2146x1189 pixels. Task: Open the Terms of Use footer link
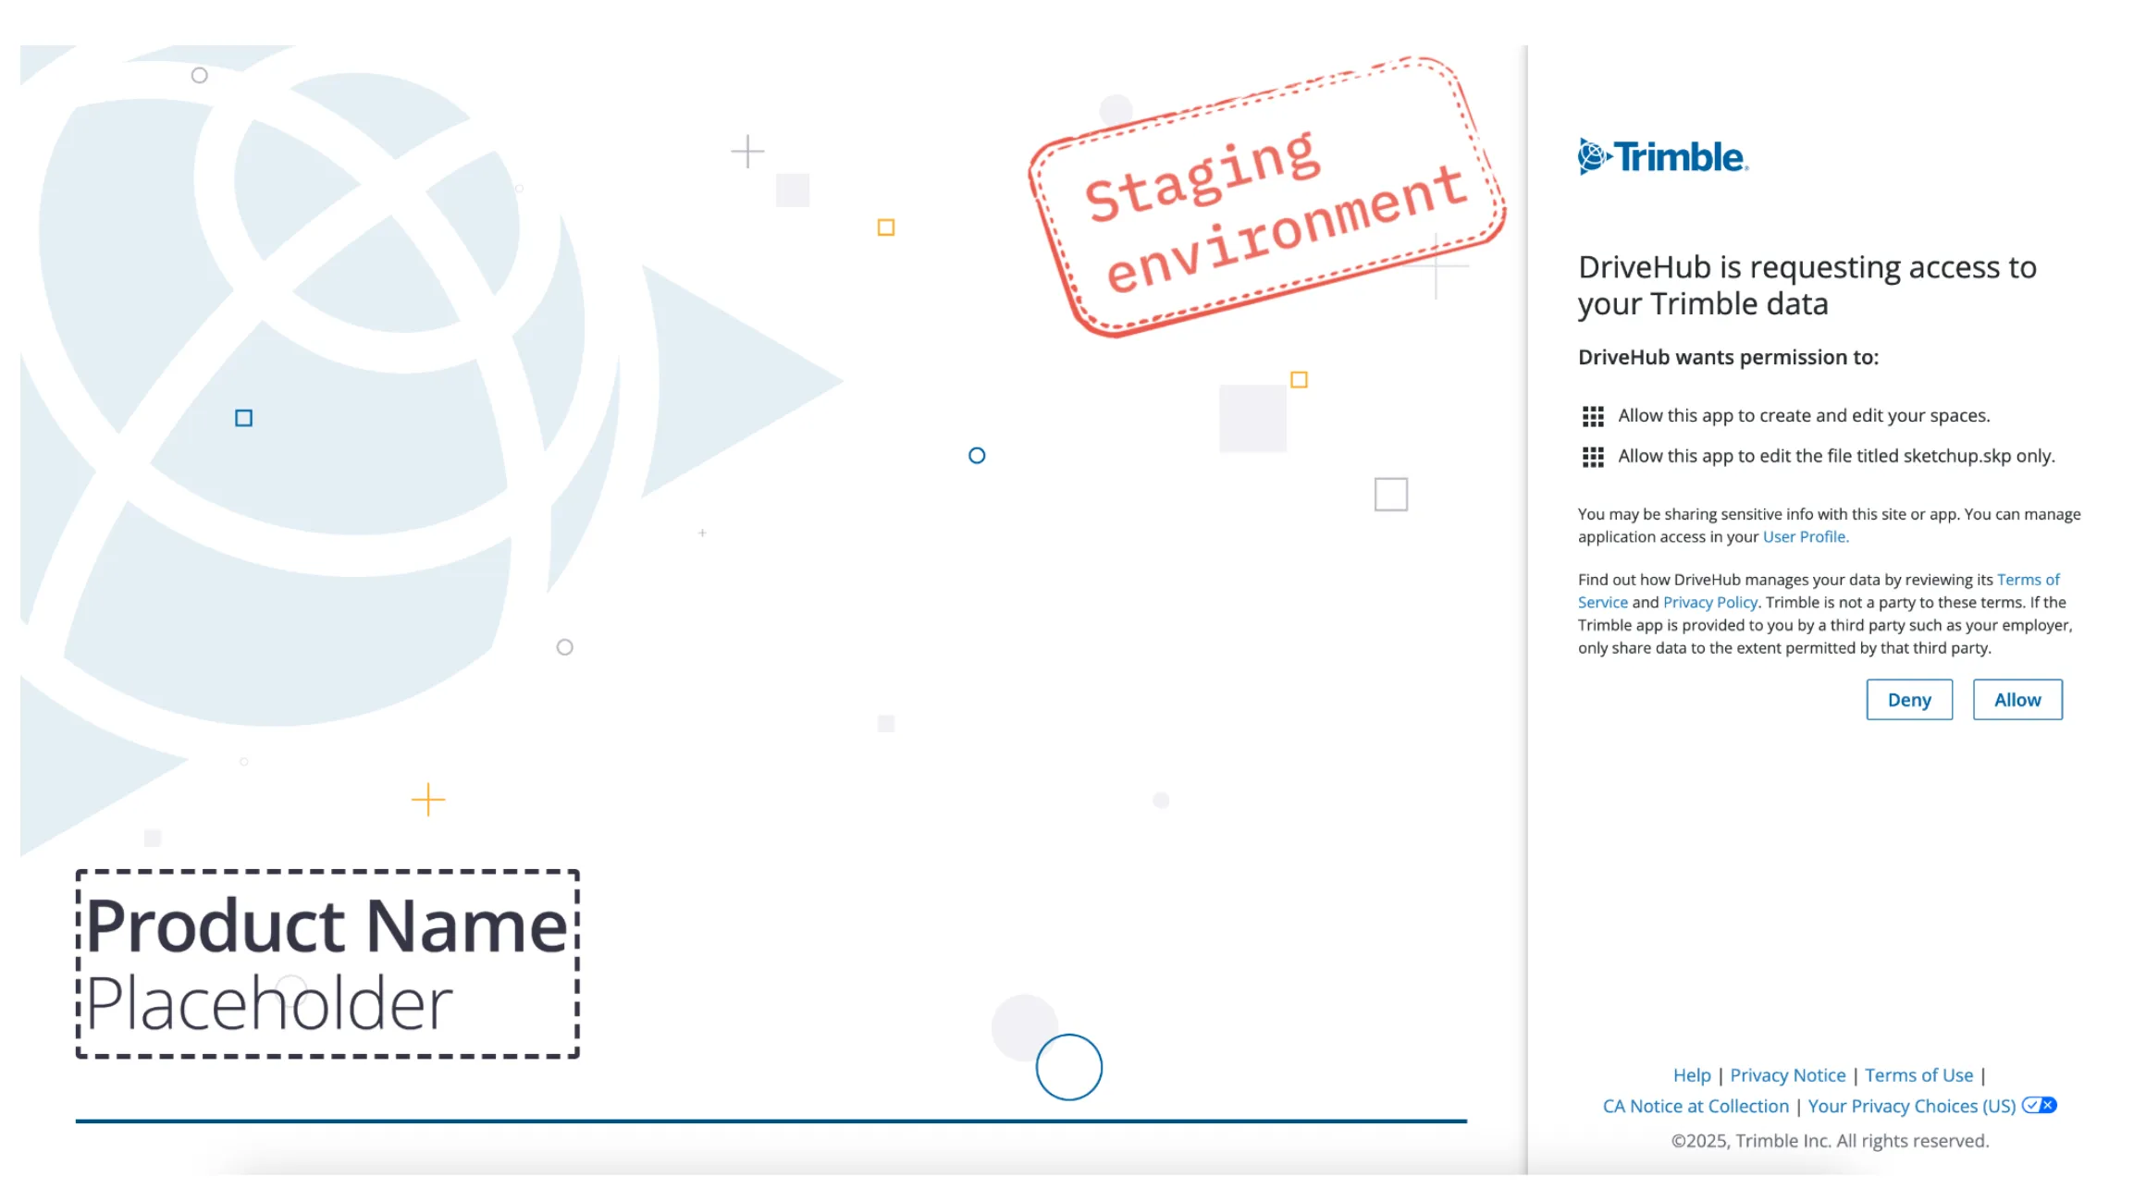(x=1918, y=1075)
